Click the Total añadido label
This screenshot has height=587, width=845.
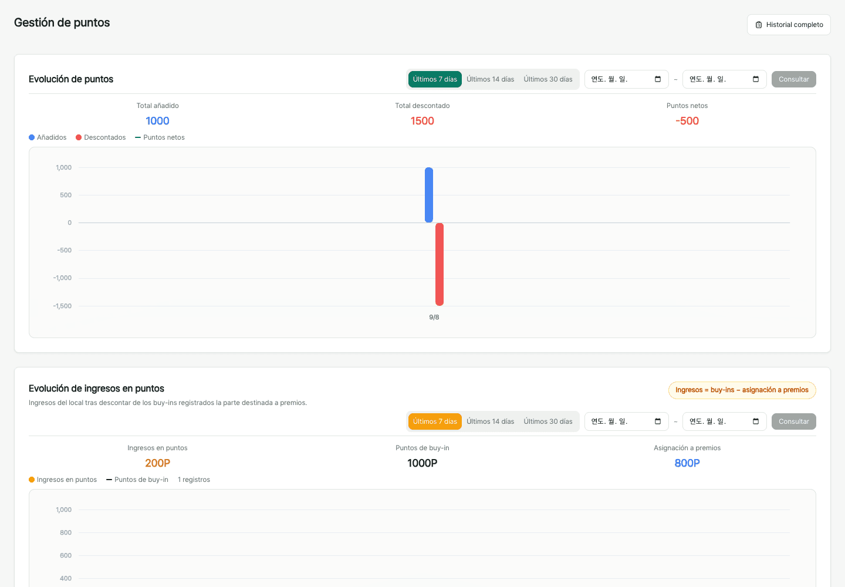158,106
